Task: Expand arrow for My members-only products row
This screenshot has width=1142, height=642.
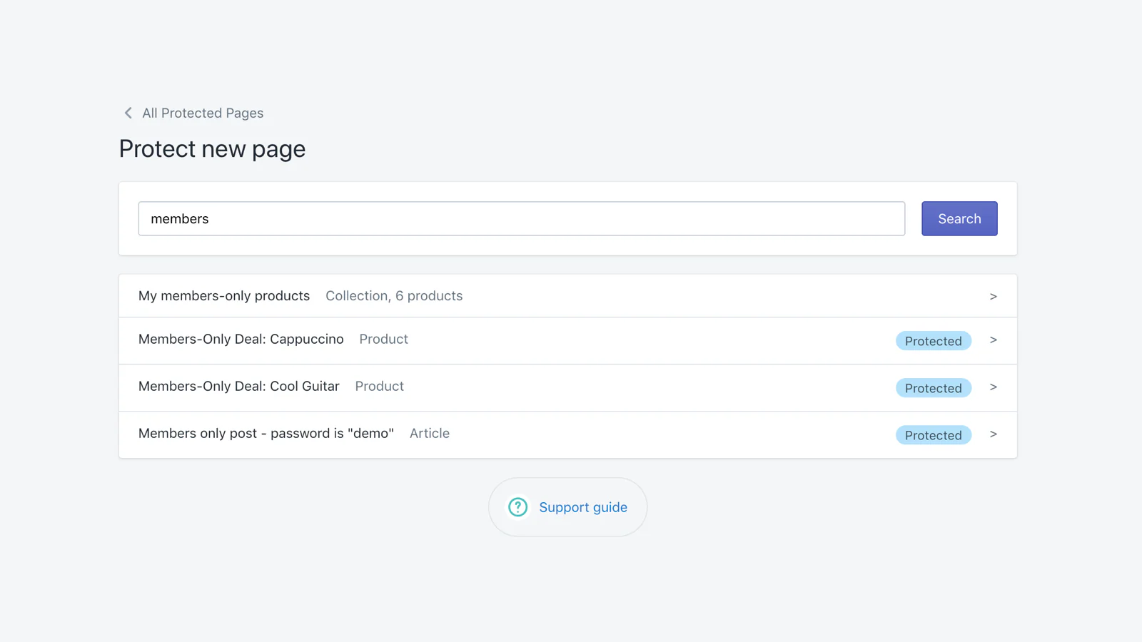Action: point(993,296)
